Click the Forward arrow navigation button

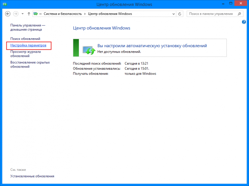pyautogui.click(x=16, y=14)
